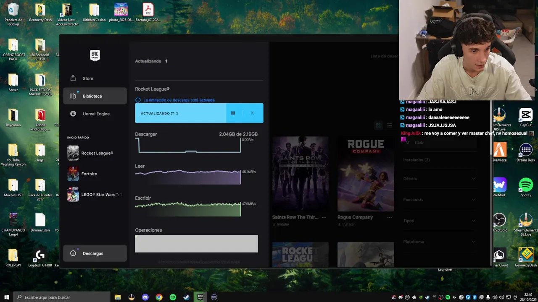The image size is (538, 302).
Task: Expand the Género filter
Action: point(440,179)
